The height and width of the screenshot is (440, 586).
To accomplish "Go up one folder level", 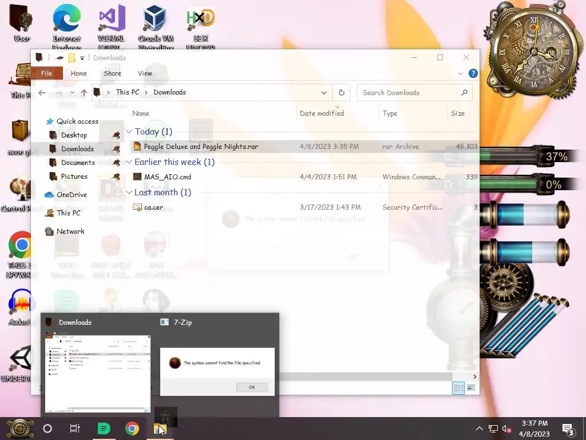I will [84, 92].
